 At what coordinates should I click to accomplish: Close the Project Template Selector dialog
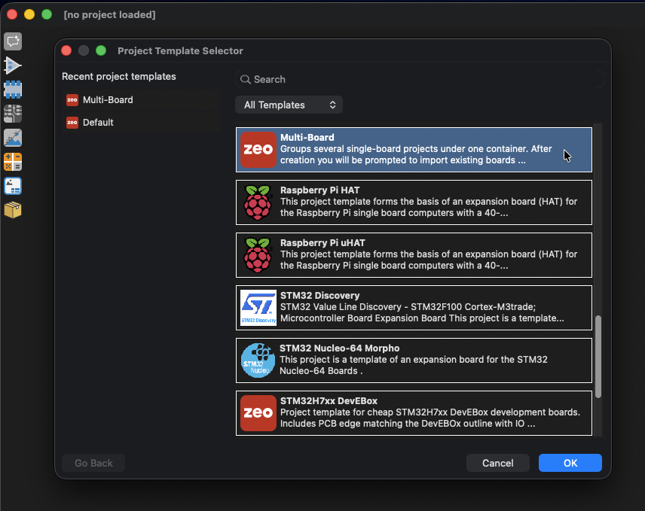66,50
